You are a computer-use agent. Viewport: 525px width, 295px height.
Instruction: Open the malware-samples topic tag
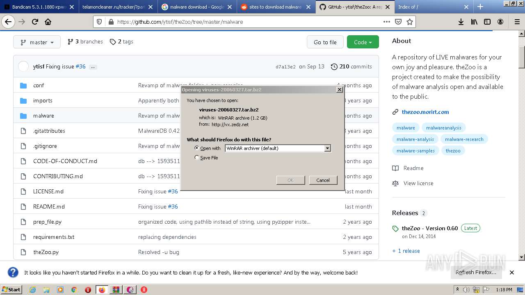(415, 151)
